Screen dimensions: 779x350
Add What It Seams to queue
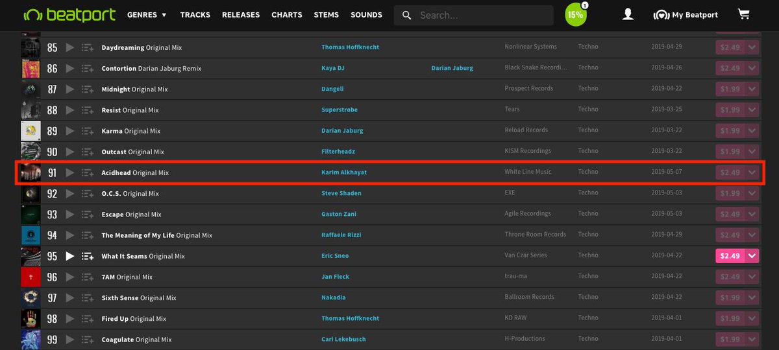point(88,256)
